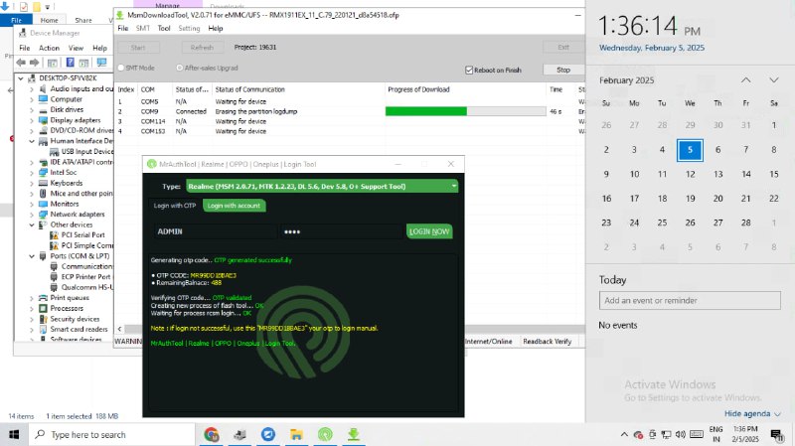Click the password field in MrAuthTool
Image resolution: width=795 pixels, height=446 pixels.
[342, 231]
